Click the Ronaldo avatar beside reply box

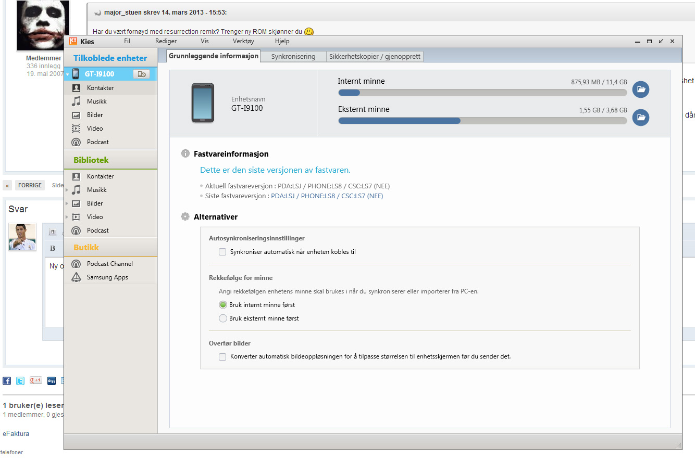(x=22, y=237)
